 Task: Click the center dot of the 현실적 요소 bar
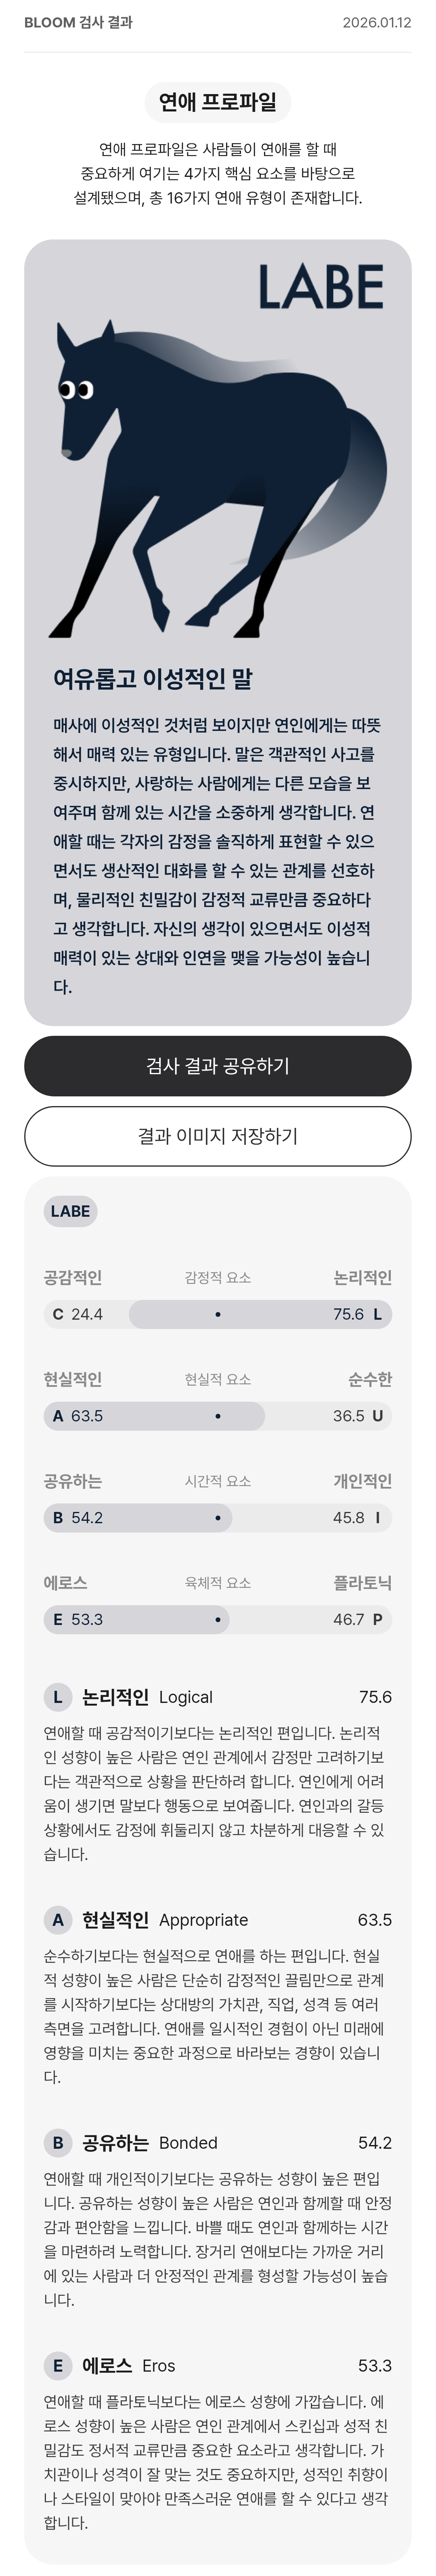click(x=218, y=1416)
